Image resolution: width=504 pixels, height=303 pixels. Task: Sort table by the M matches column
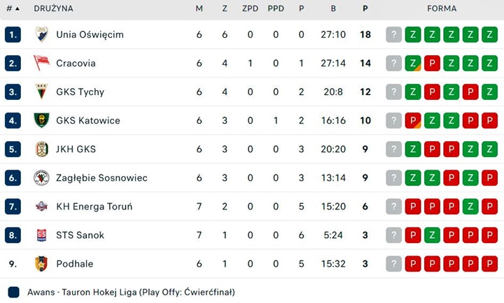tap(199, 9)
